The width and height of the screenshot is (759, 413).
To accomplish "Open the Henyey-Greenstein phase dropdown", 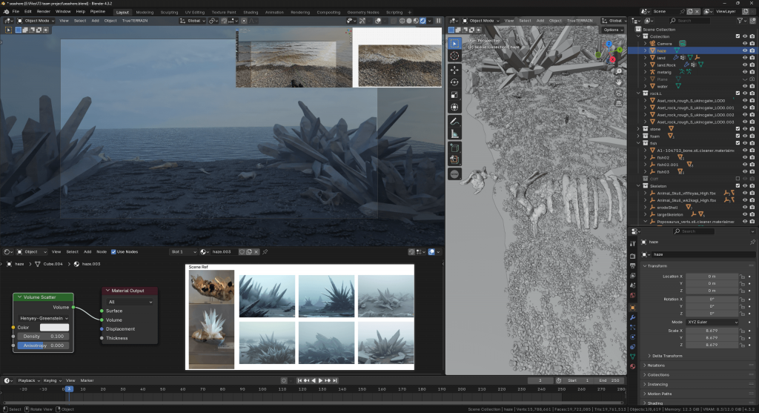I will click(44, 317).
